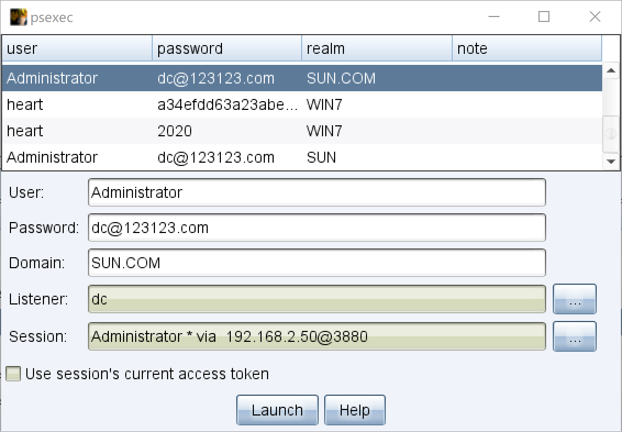
Task: Click the note column header
Action: (x=527, y=48)
